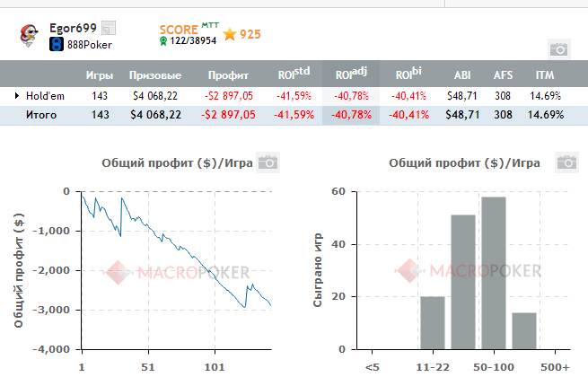Click the Egor699 player avatar
Image resolution: width=588 pixels, height=377 pixels.
29,34
